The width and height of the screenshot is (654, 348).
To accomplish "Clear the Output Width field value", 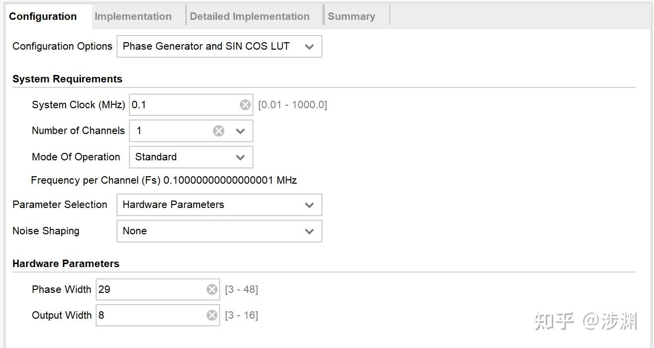I will click(212, 315).
